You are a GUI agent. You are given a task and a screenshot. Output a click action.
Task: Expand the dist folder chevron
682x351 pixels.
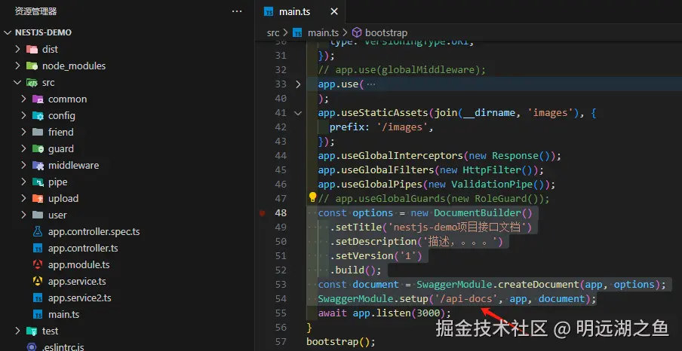click(x=17, y=49)
